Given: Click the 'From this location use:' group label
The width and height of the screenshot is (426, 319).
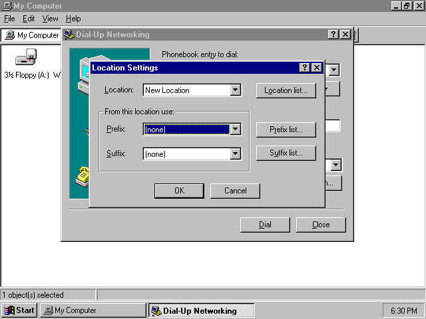Looking at the screenshot, I should [x=139, y=112].
